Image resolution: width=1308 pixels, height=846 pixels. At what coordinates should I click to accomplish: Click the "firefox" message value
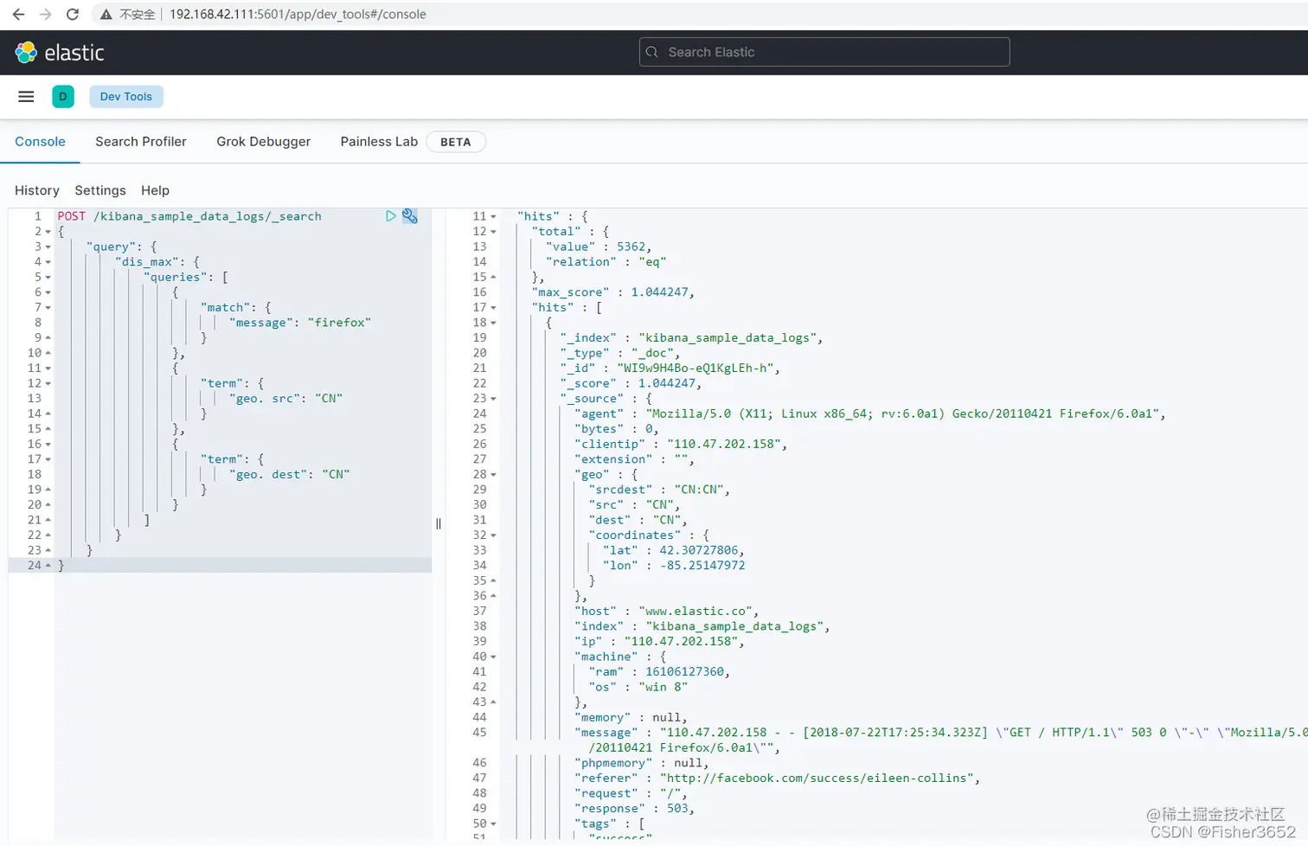pos(339,323)
